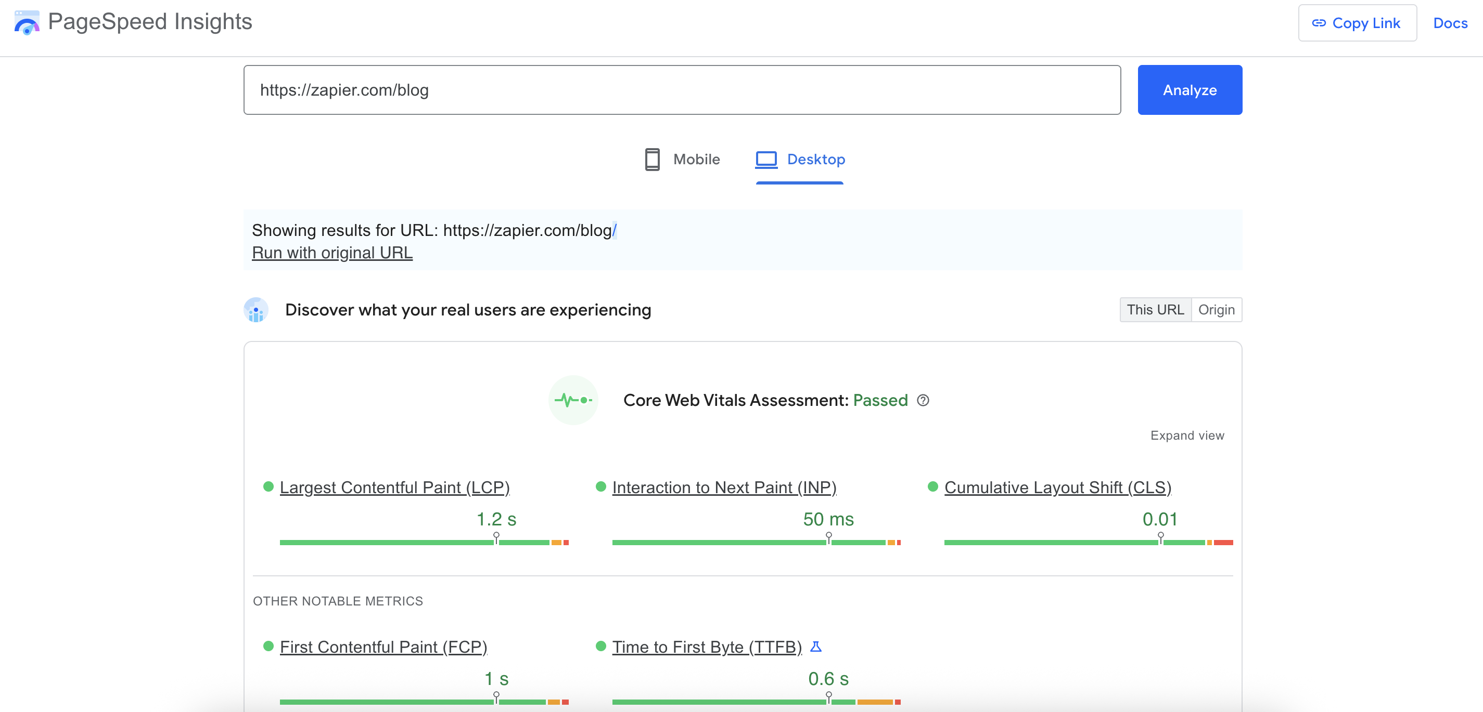1483x712 pixels.
Task: Click the desktop laptop icon
Action: point(766,160)
